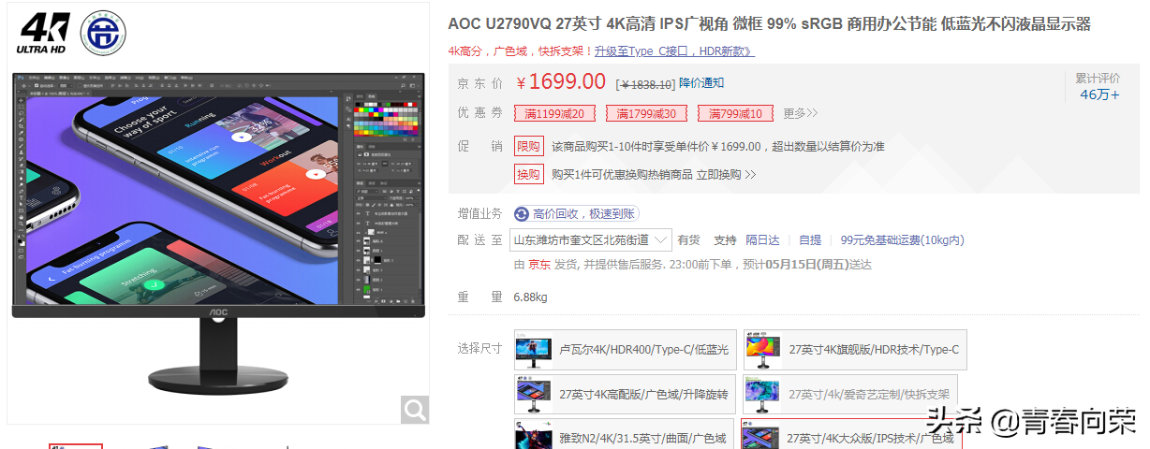Image resolution: width=1150 pixels, height=449 pixels.
Task: Expand the 山东潍坊市奎文区北苑街道 address dropdown
Action: pos(591,240)
